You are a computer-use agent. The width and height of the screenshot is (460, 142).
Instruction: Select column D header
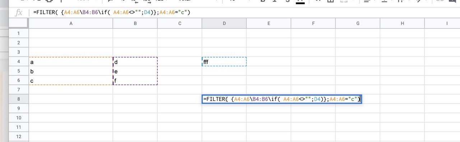point(224,23)
